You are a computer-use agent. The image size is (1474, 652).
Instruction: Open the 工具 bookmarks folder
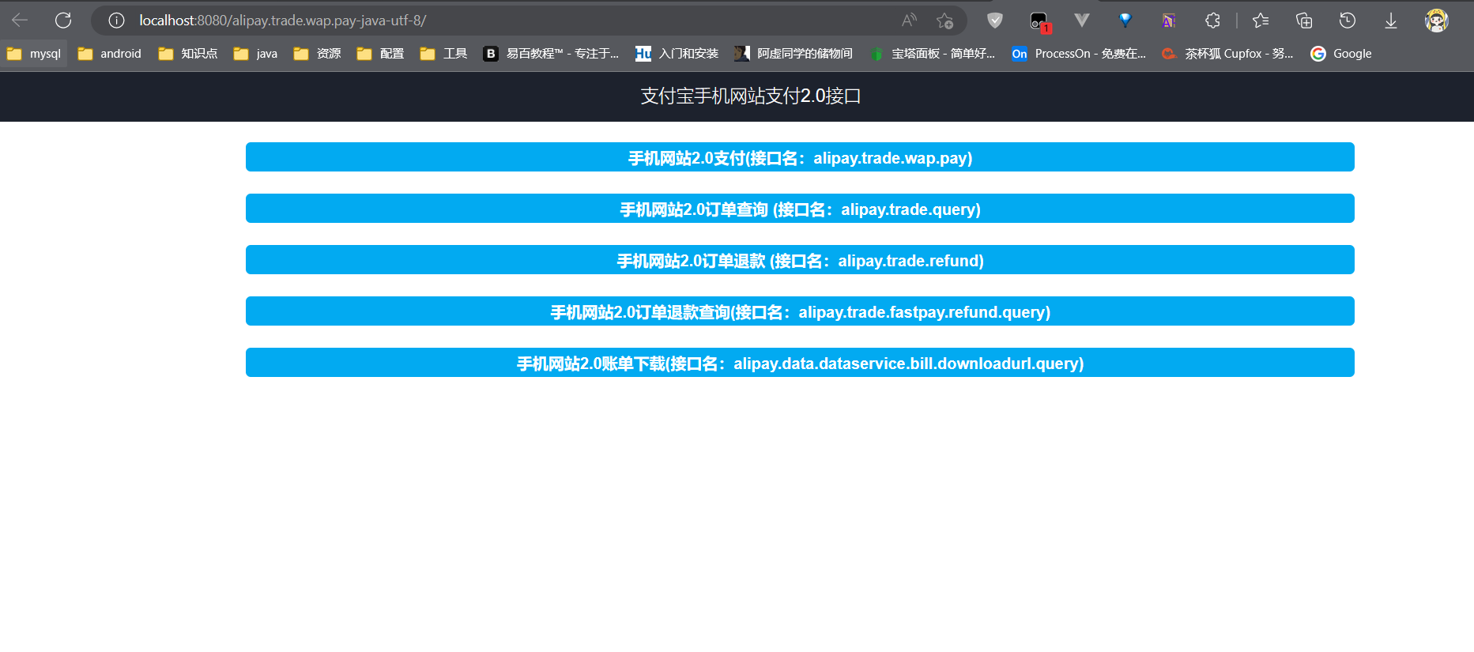tap(443, 54)
